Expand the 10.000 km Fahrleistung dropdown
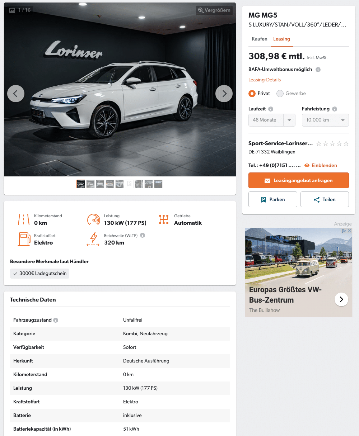Viewport: 359px width, 436px height. 325,120
